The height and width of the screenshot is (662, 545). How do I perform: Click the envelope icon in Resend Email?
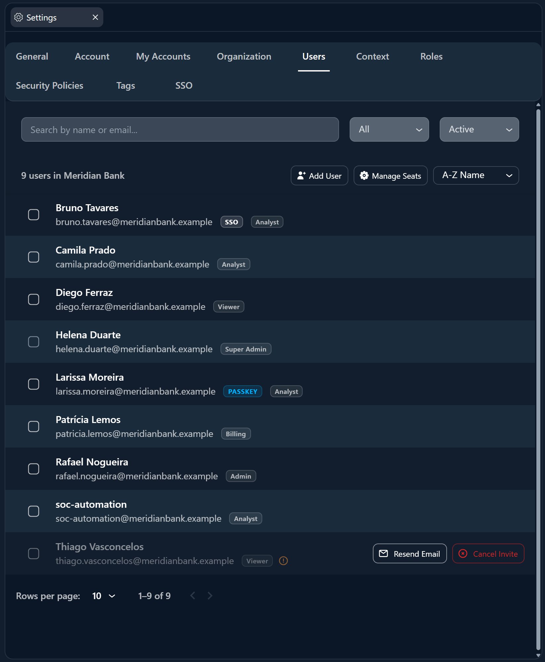pos(383,553)
